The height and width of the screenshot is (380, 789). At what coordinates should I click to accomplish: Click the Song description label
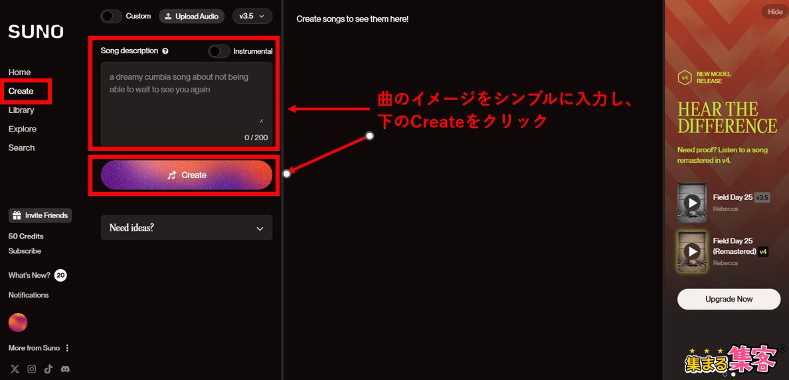(x=130, y=51)
